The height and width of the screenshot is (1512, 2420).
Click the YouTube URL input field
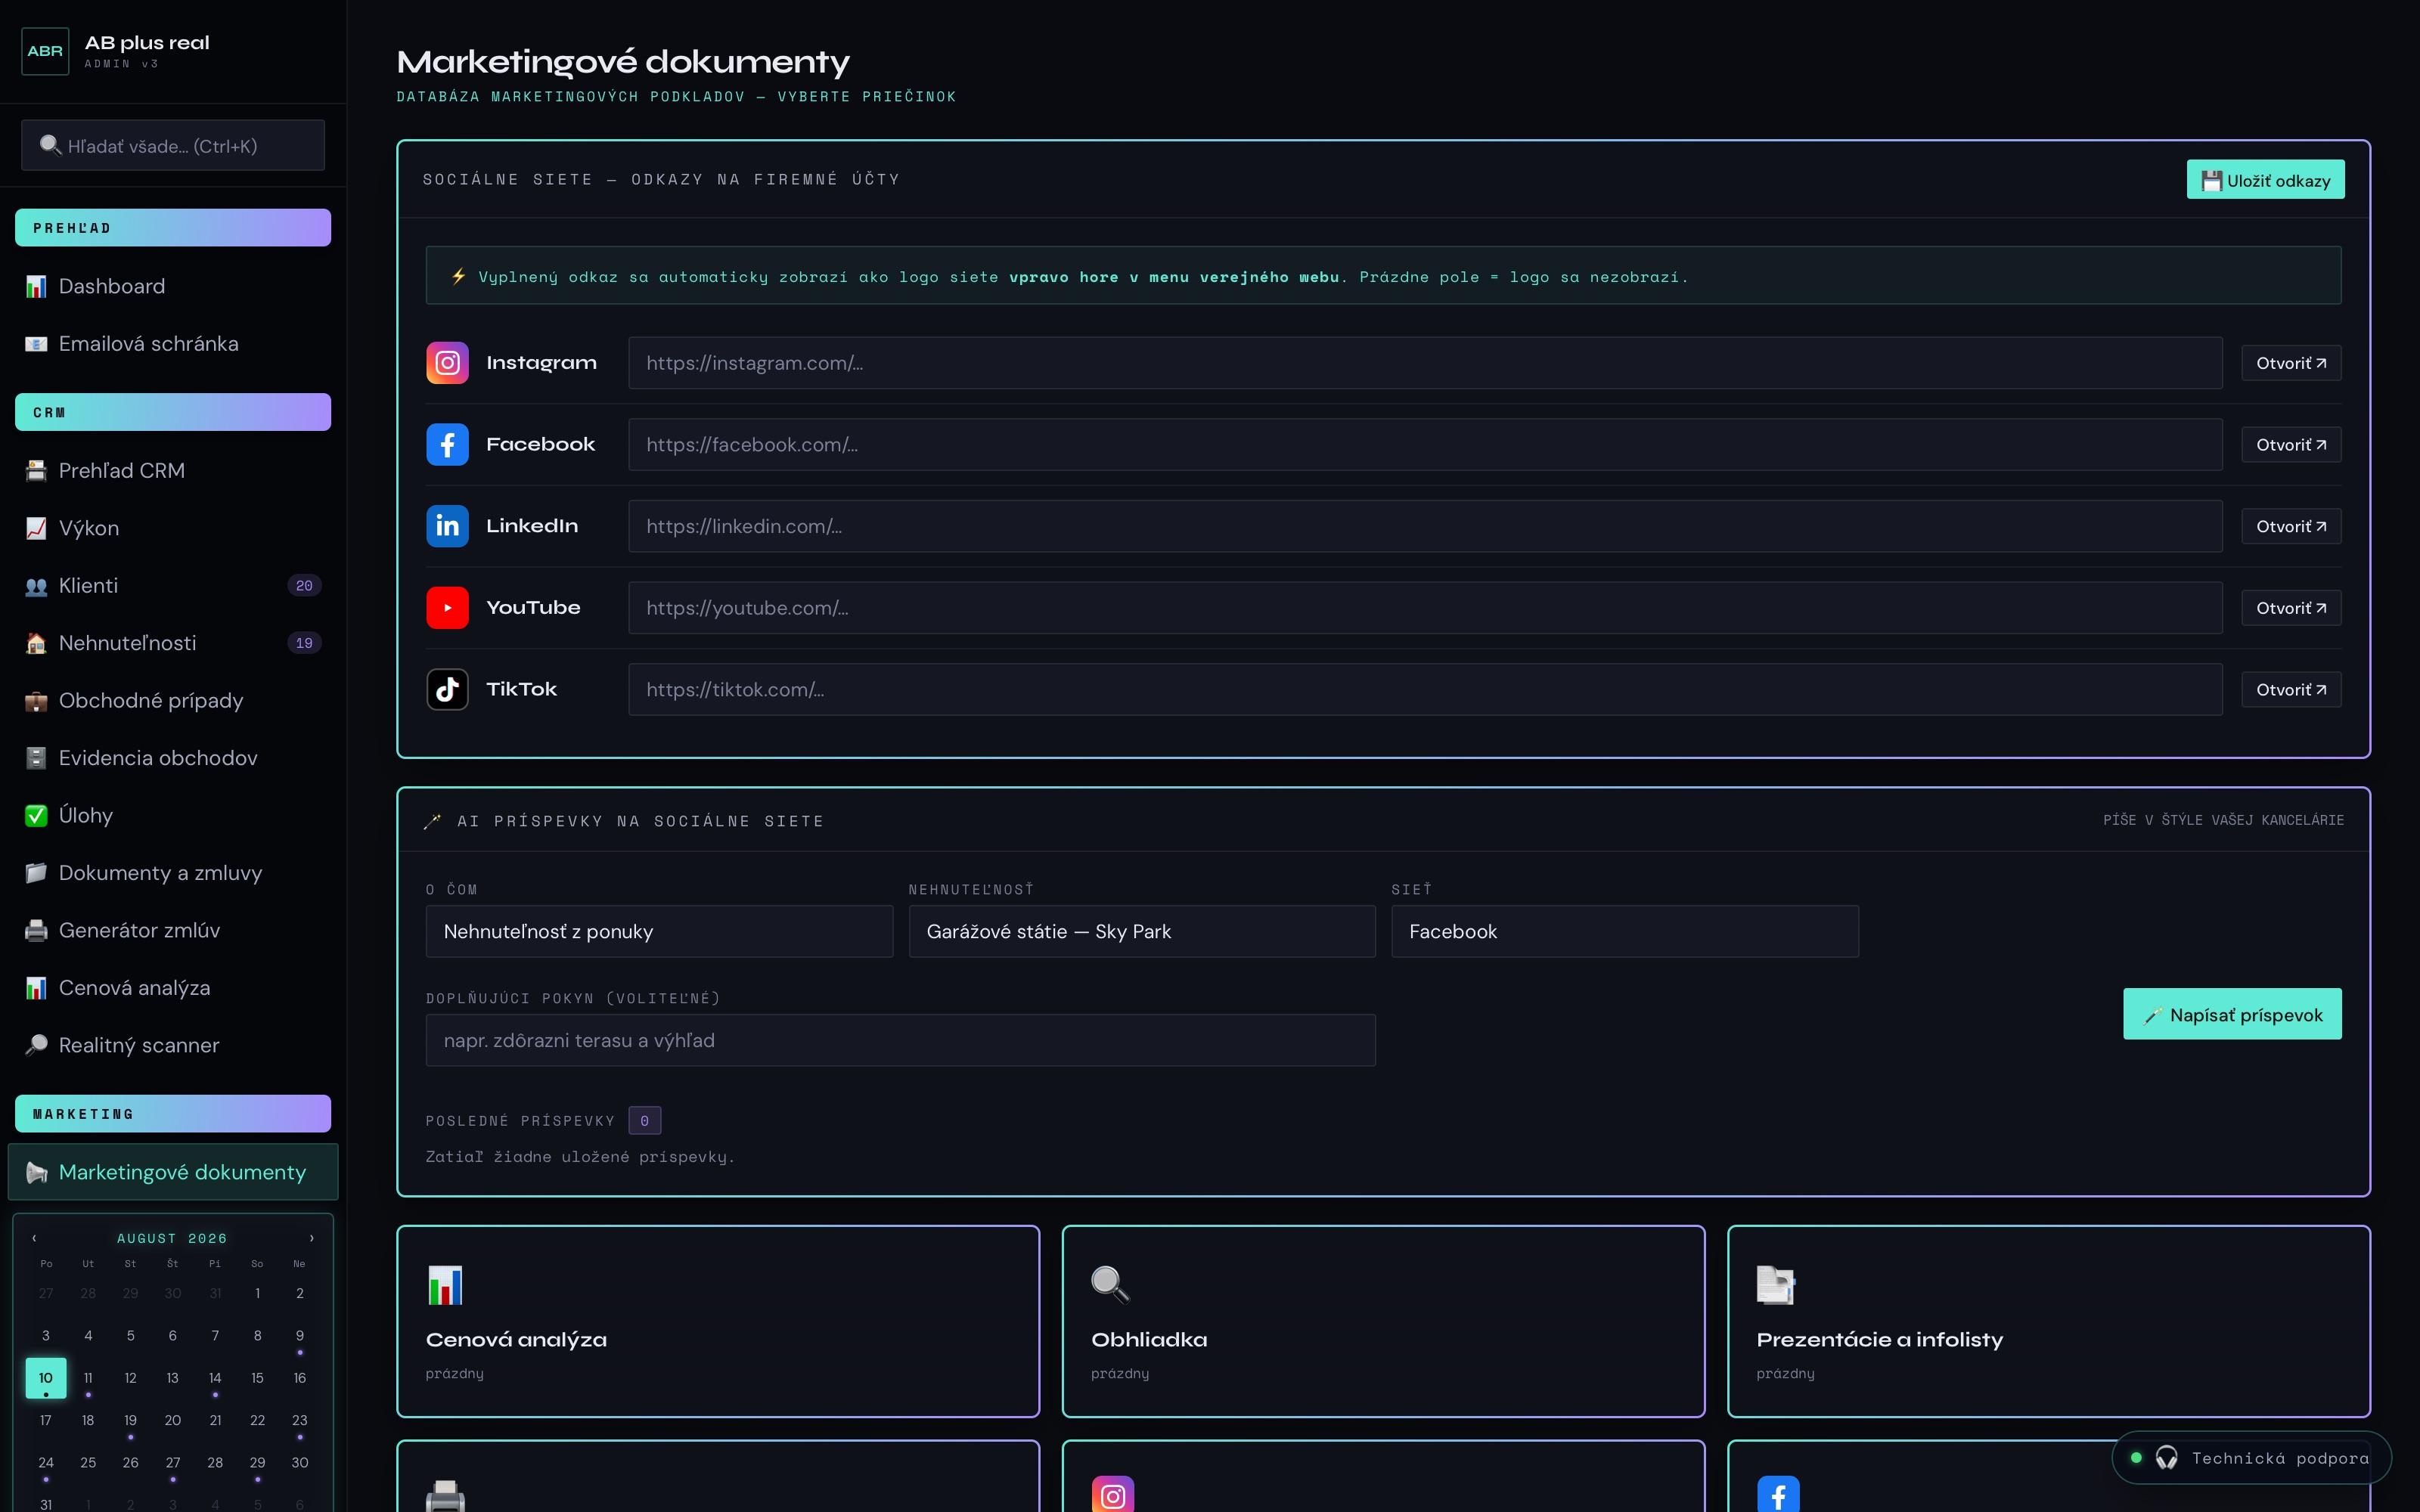pyautogui.click(x=1425, y=608)
